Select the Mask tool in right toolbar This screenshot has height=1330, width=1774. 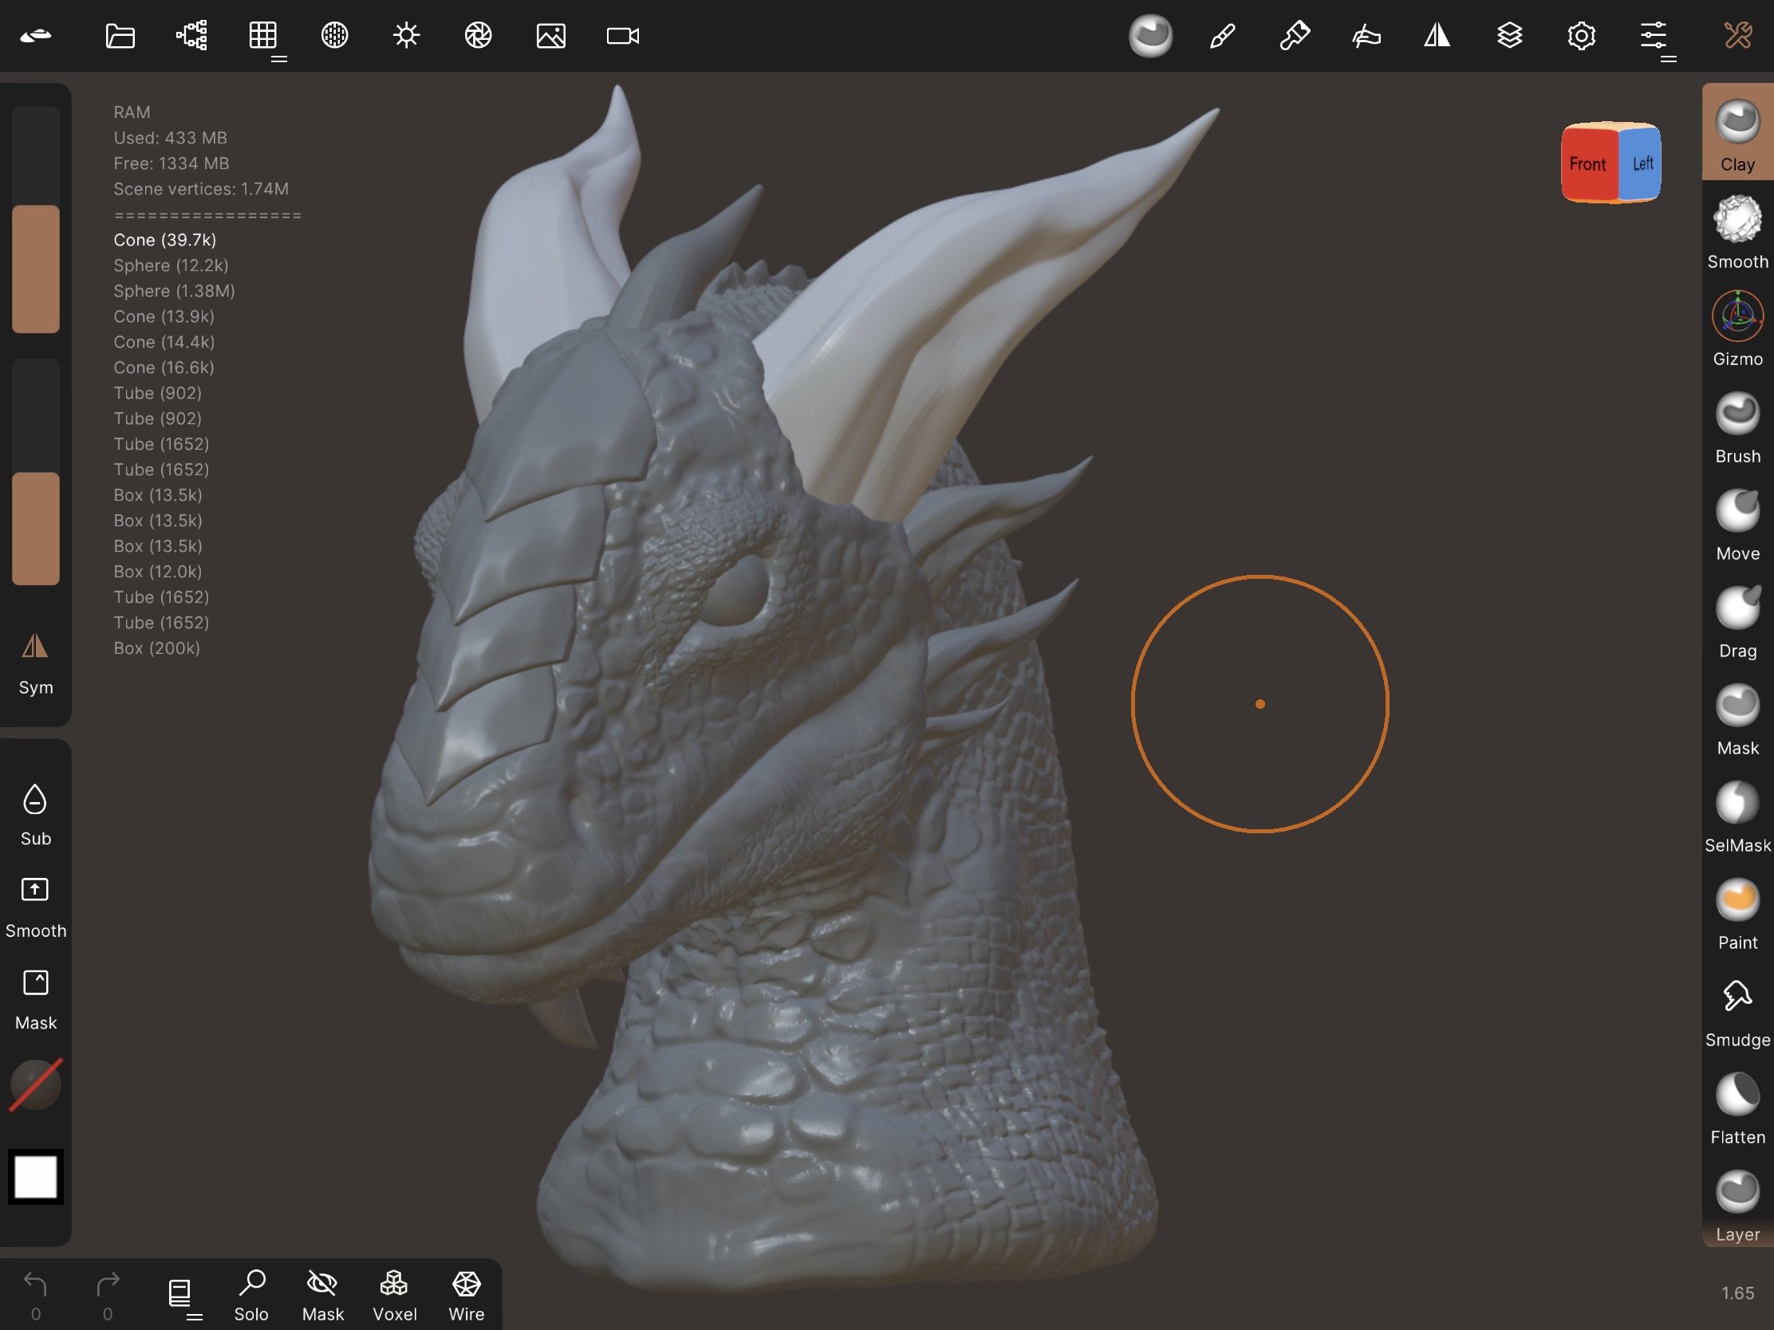click(1737, 719)
